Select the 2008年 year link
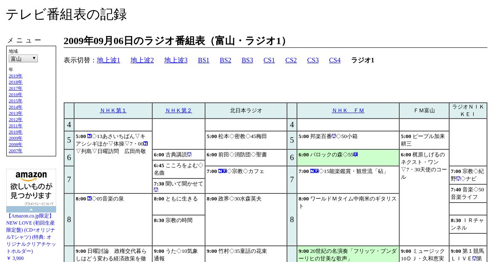This screenshot has width=499, height=262. 15,144
